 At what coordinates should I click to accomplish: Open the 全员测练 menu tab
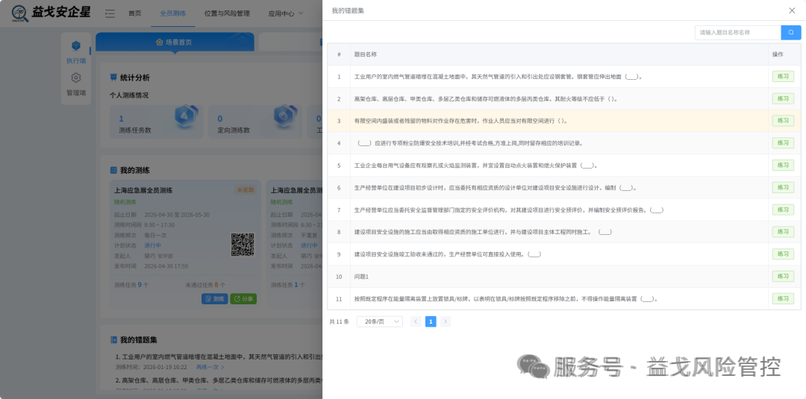coord(172,13)
